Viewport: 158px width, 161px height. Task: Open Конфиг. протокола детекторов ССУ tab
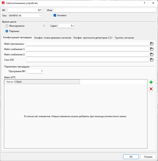[x=93, y=38]
